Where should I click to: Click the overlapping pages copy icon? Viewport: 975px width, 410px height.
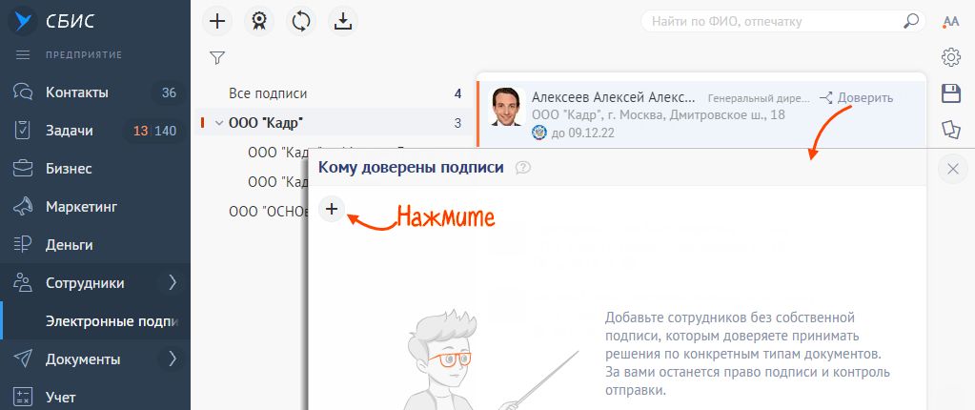951,130
